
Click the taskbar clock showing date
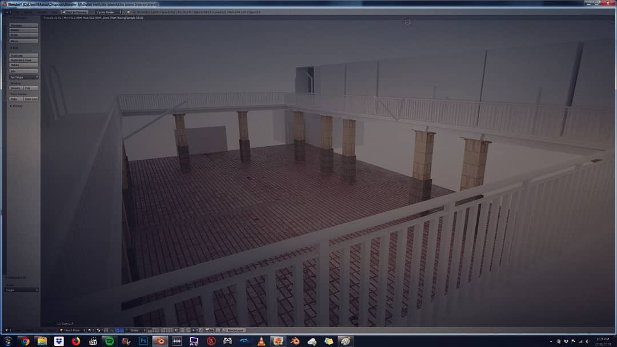tap(603, 341)
